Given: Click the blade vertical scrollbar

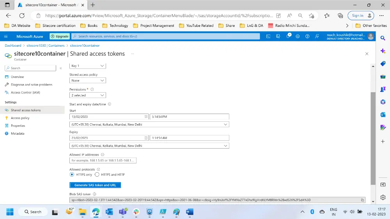Looking at the screenshot, I should coord(373,138).
